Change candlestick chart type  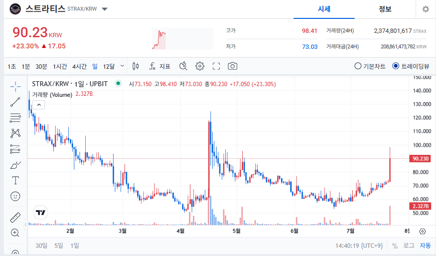pos(136,66)
